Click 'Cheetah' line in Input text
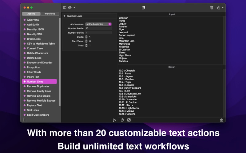The height and width of the screenshot is (153, 246). [x=124, y=18]
